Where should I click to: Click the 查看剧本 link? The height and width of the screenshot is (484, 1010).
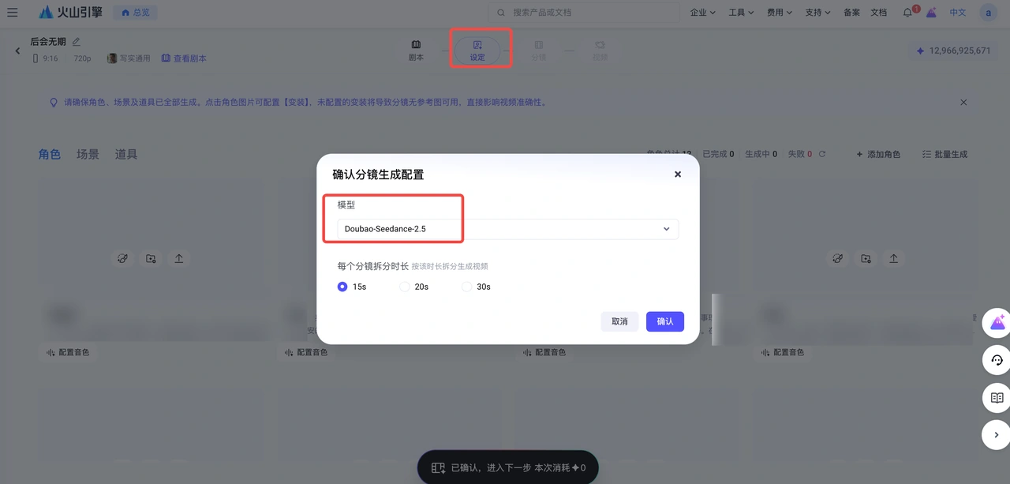[184, 58]
